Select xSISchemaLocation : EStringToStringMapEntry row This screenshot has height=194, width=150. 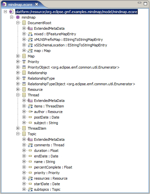(71, 45)
